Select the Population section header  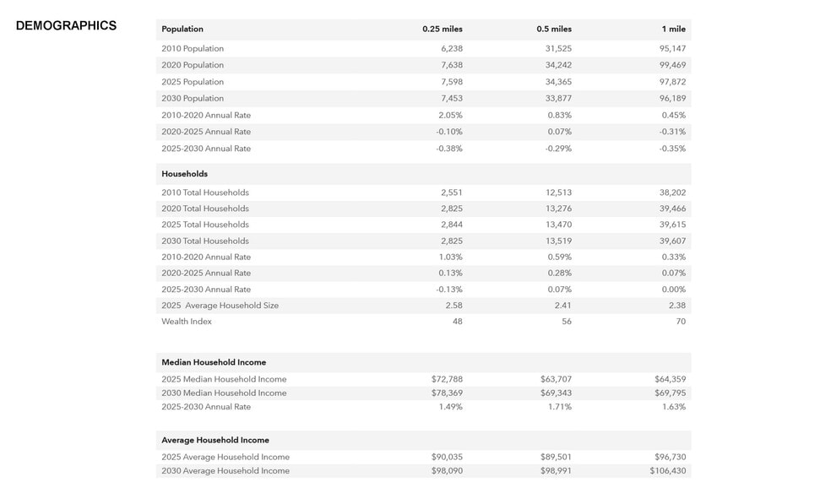click(x=182, y=30)
